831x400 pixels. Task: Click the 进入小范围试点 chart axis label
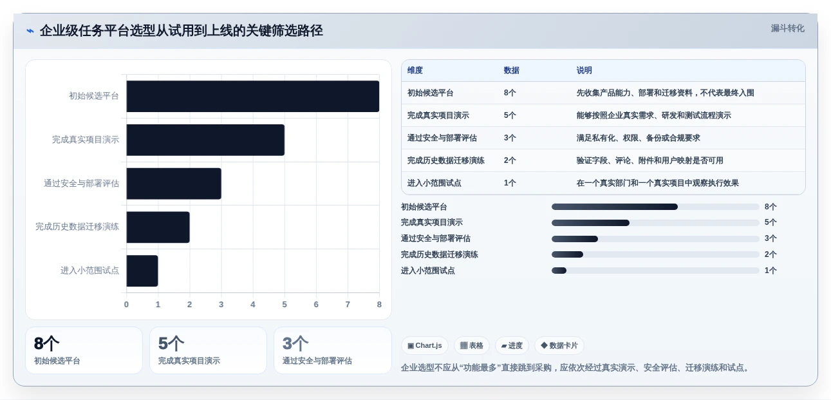coord(90,271)
